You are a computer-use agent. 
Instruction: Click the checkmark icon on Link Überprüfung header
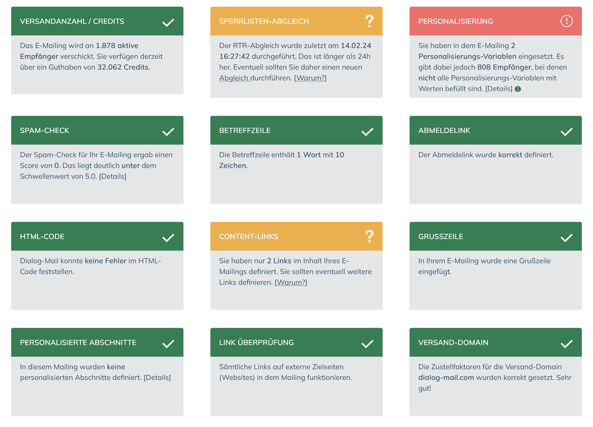point(367,344)
